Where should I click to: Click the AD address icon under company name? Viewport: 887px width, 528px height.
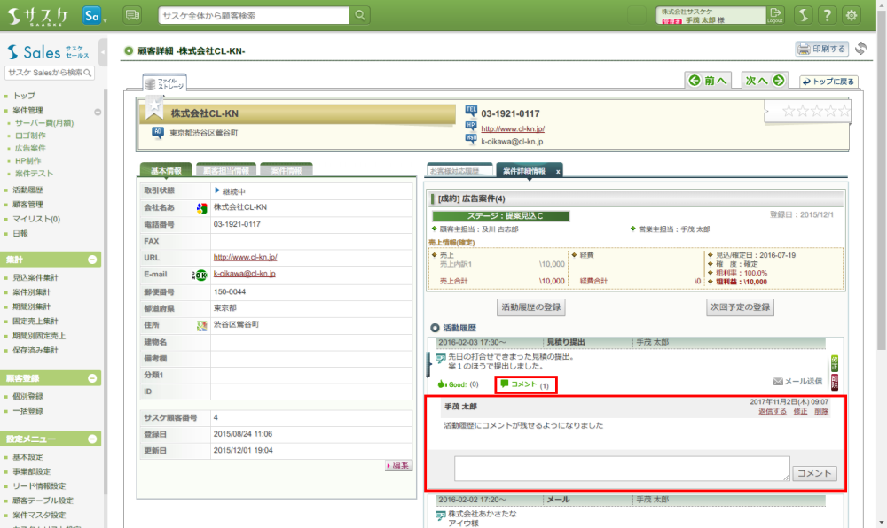[157, 133]
